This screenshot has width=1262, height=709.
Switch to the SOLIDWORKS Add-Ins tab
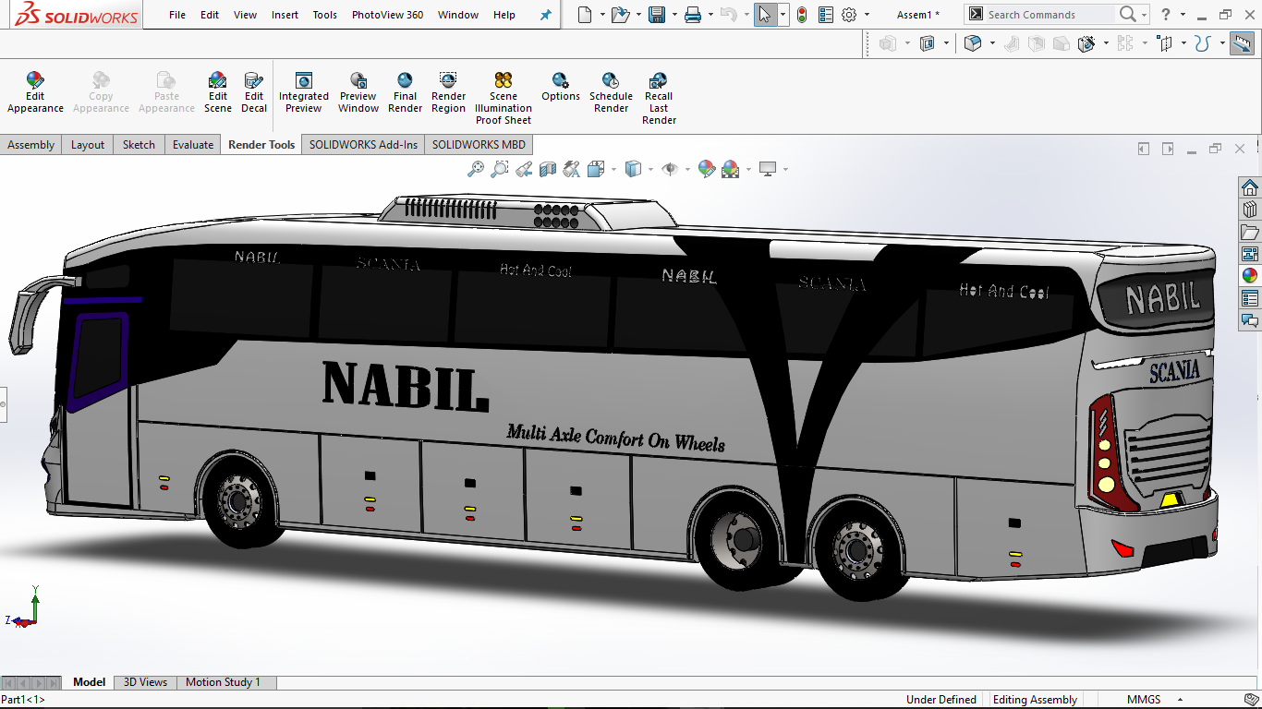point(363,145)
